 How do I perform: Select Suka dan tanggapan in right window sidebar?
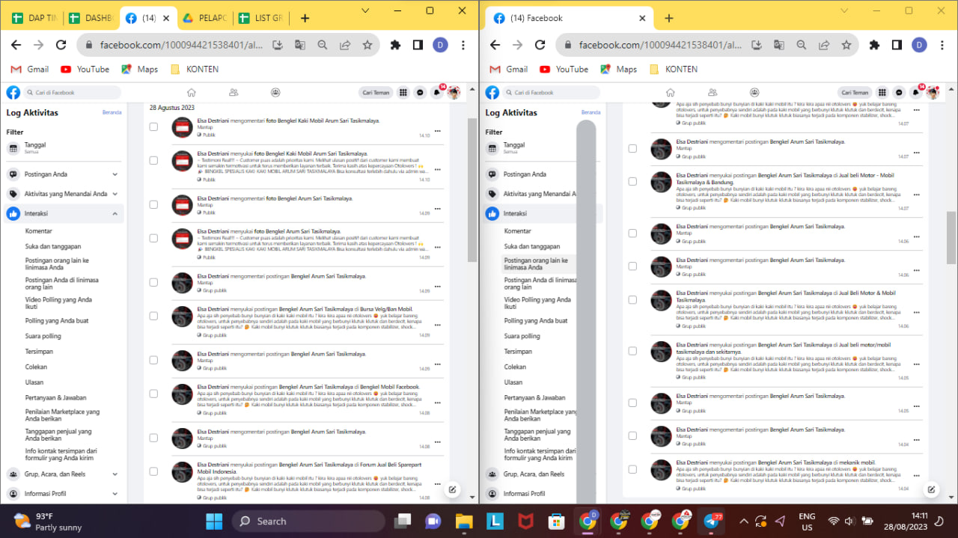[x=532, y=246]
